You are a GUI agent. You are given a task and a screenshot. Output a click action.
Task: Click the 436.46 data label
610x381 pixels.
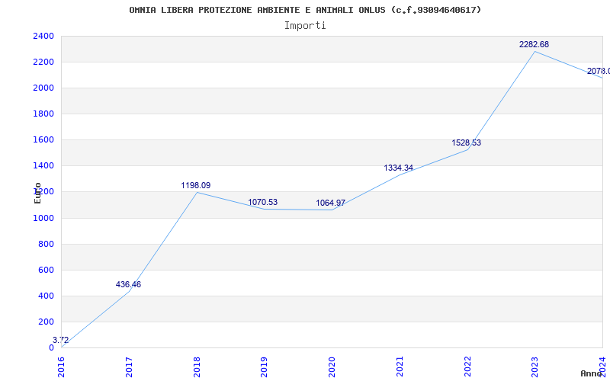[128, 284]
